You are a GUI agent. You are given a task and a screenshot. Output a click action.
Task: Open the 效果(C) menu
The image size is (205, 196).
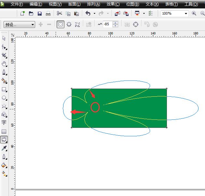(113, 4)
